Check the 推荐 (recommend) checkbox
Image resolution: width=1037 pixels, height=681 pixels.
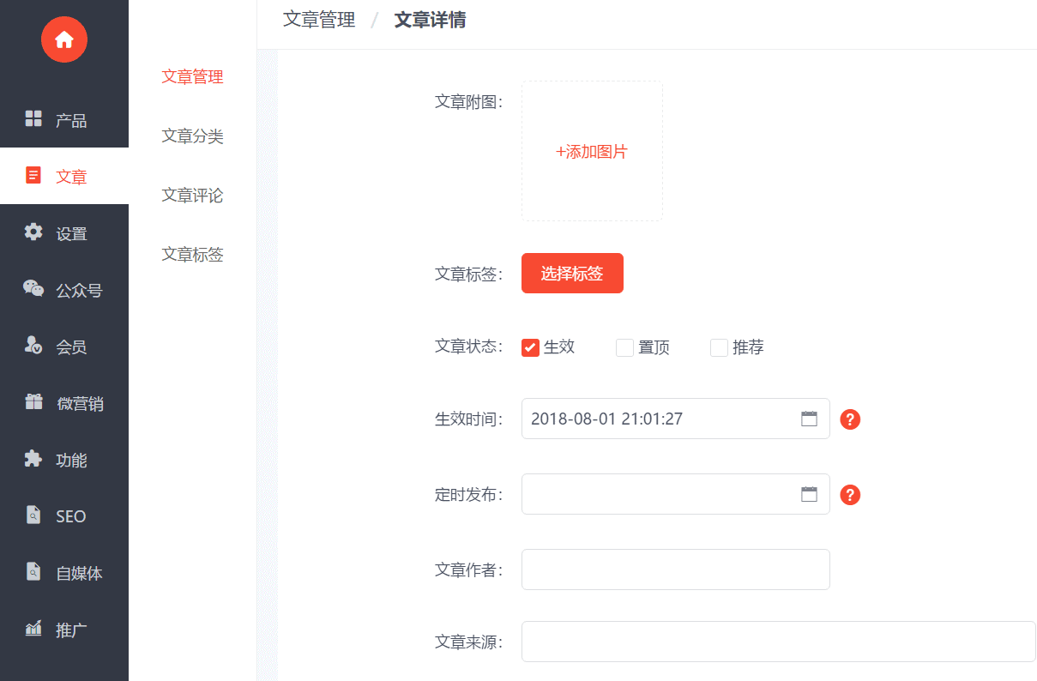718,347
